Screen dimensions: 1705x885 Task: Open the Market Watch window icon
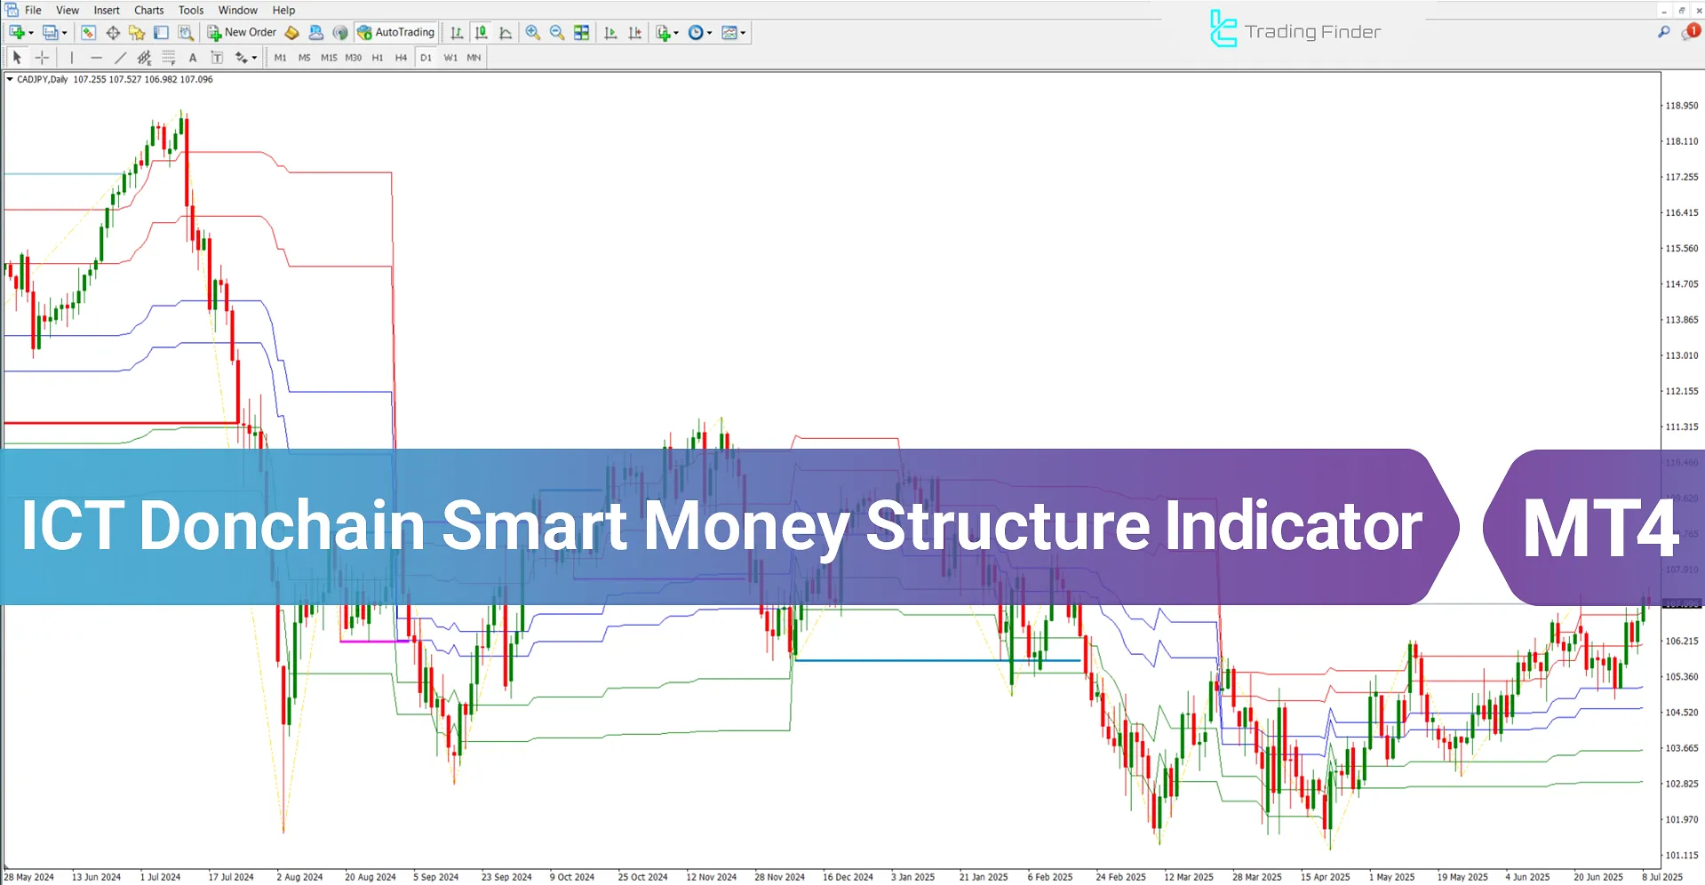tap(88, 33)
